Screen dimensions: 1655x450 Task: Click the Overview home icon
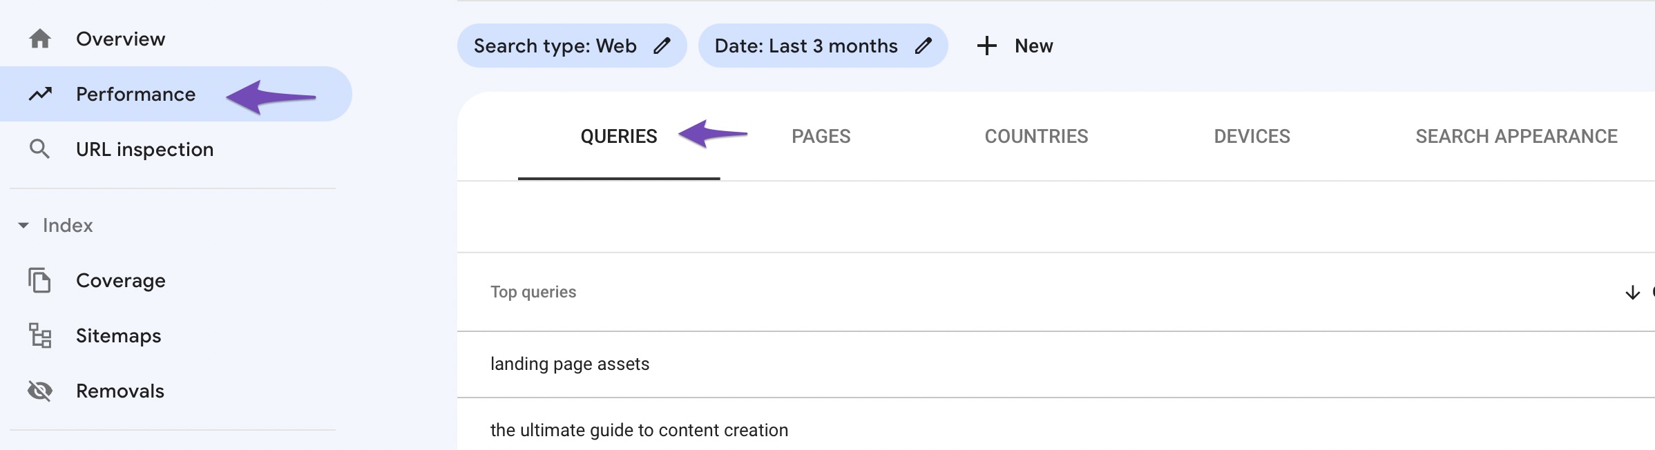click(x=40, y=39)
